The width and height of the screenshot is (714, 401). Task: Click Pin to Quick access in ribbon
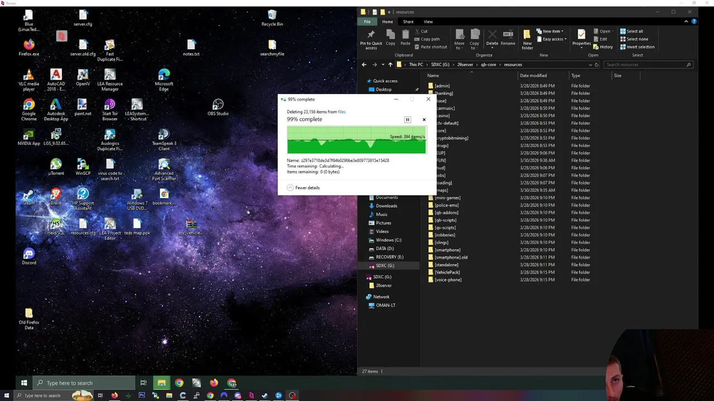[371, 39]
